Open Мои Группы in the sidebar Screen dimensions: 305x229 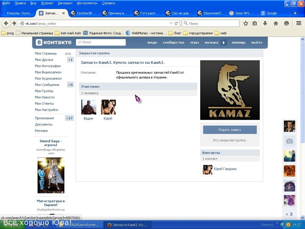(x=44, y=91)
